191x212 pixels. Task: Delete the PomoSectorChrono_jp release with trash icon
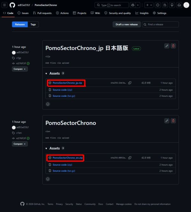tap(173, 46)
